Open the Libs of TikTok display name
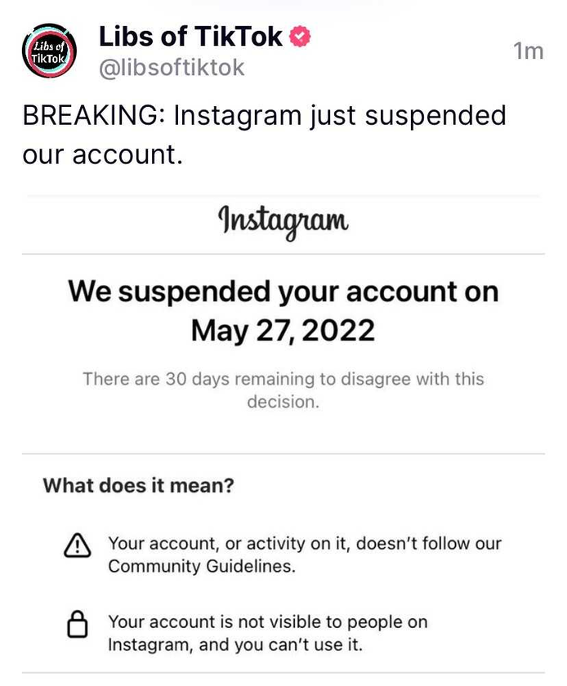567x686 pixels. pos(190,36)
